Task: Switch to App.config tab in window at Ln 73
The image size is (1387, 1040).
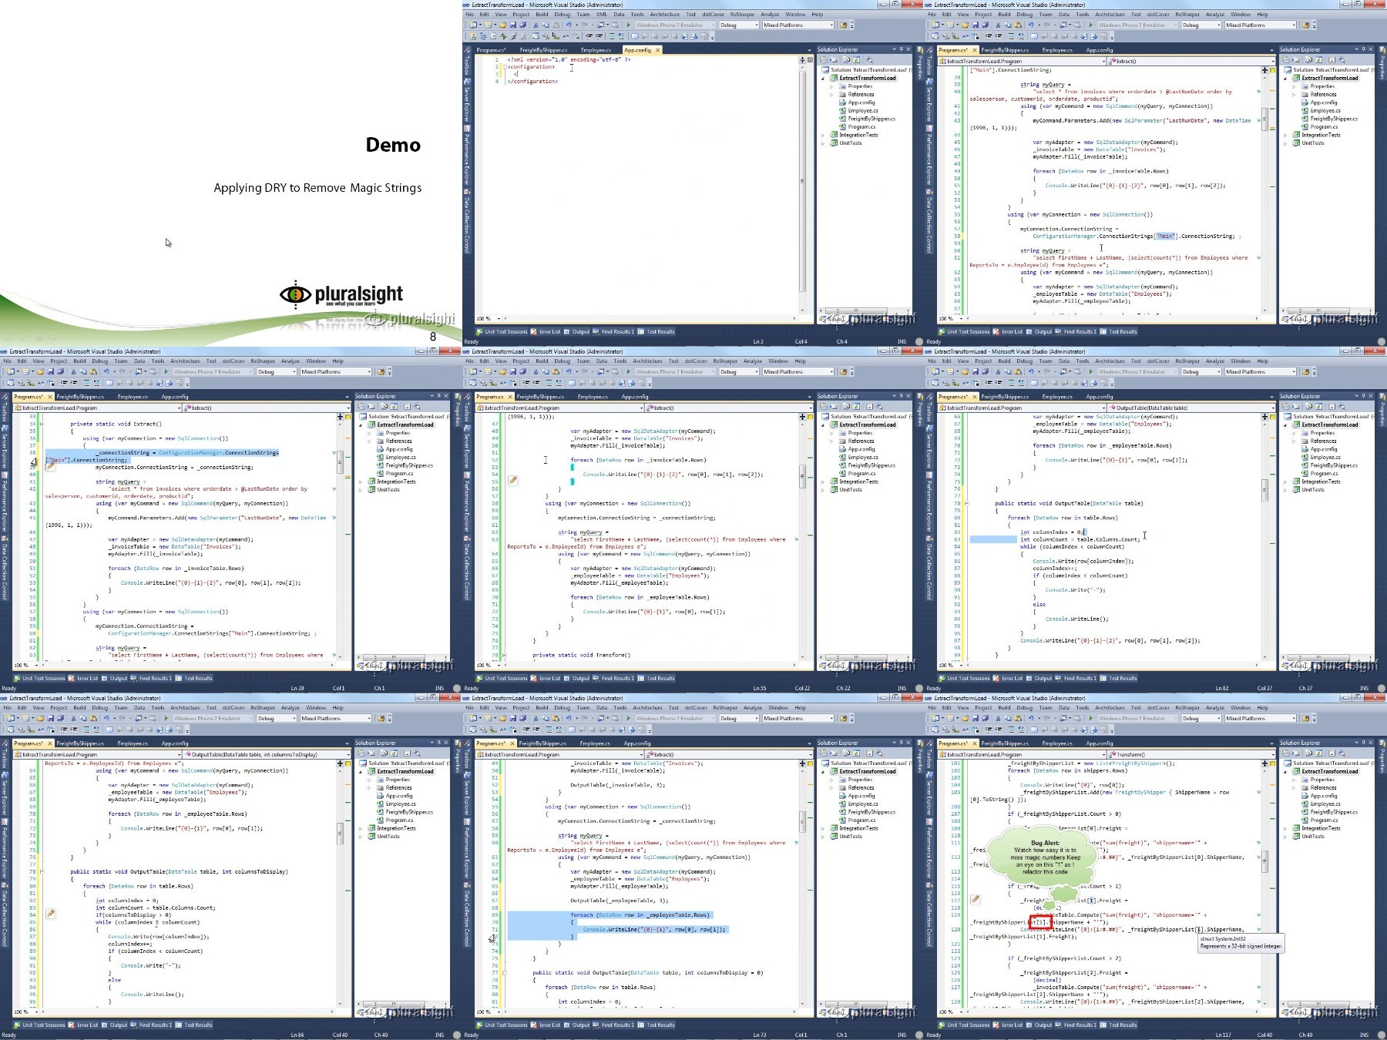Action: pos(637,743)
